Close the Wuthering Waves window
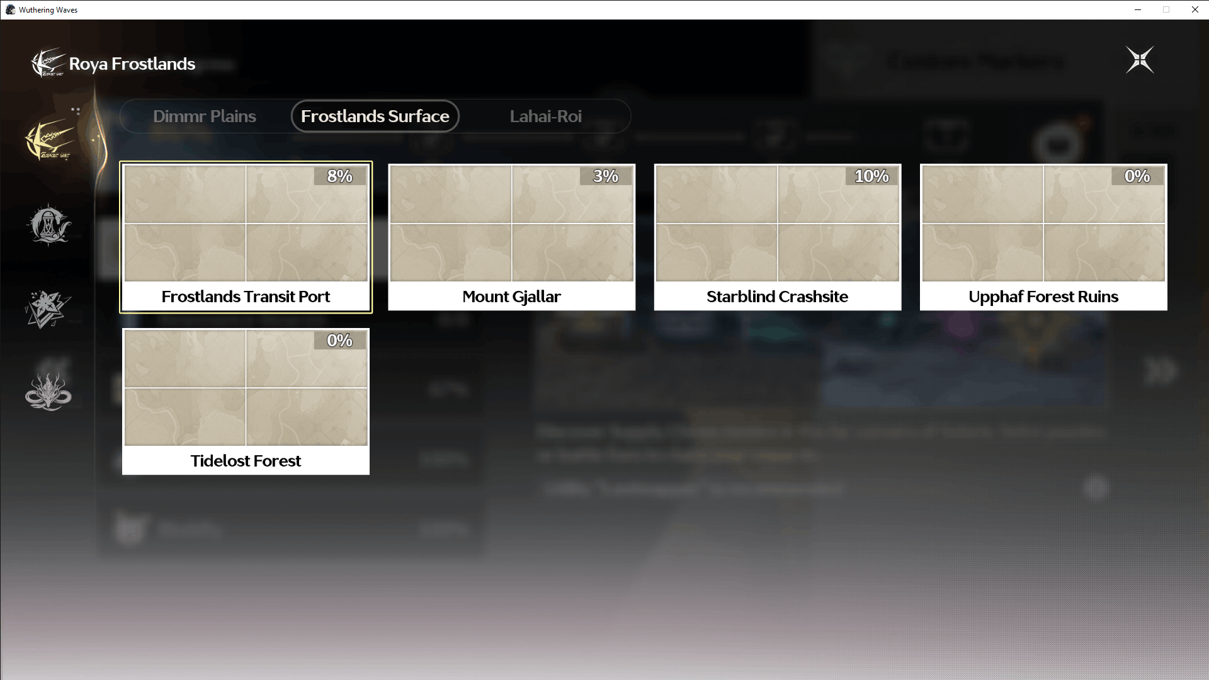Viewport: 1209px width, 680px height. pos(1195,9)
